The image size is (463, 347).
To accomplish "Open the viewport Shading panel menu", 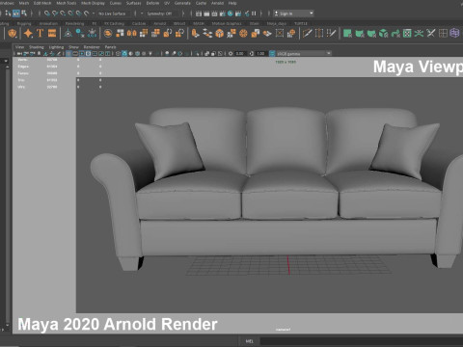I will (37, 47).
